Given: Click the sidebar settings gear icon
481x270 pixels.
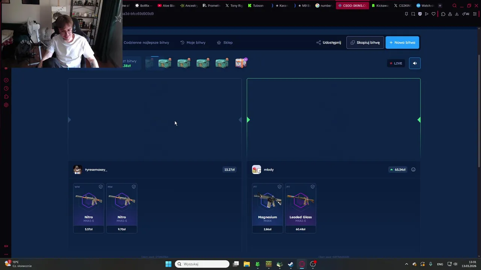Looking at the screenshot, I should coord(6,105).
